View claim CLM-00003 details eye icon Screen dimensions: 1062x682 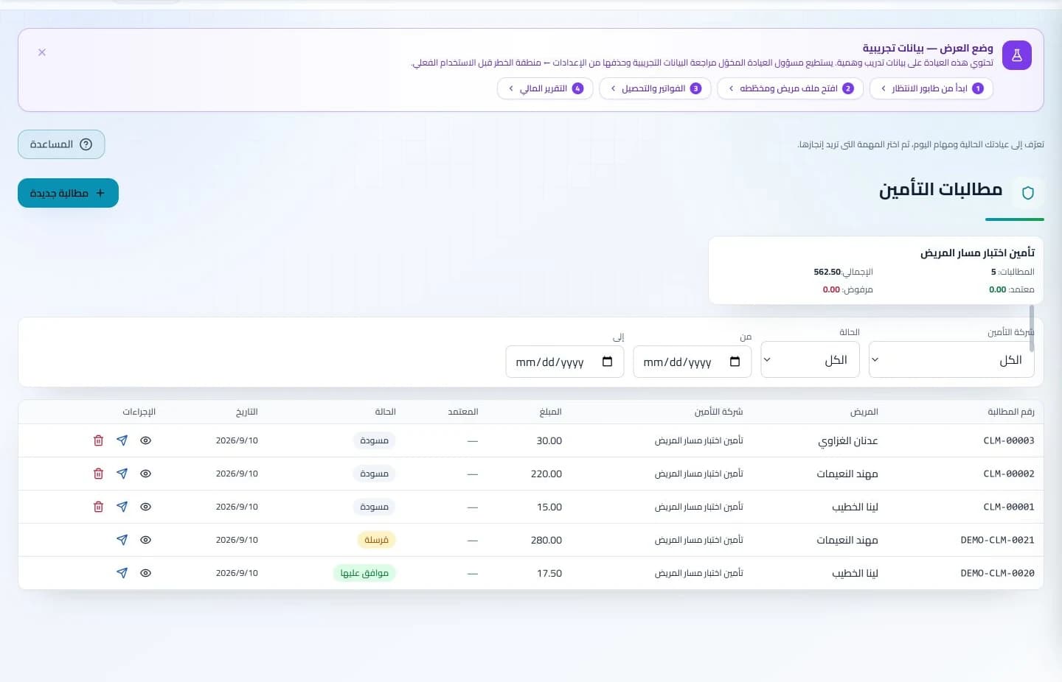coord(146,440)
